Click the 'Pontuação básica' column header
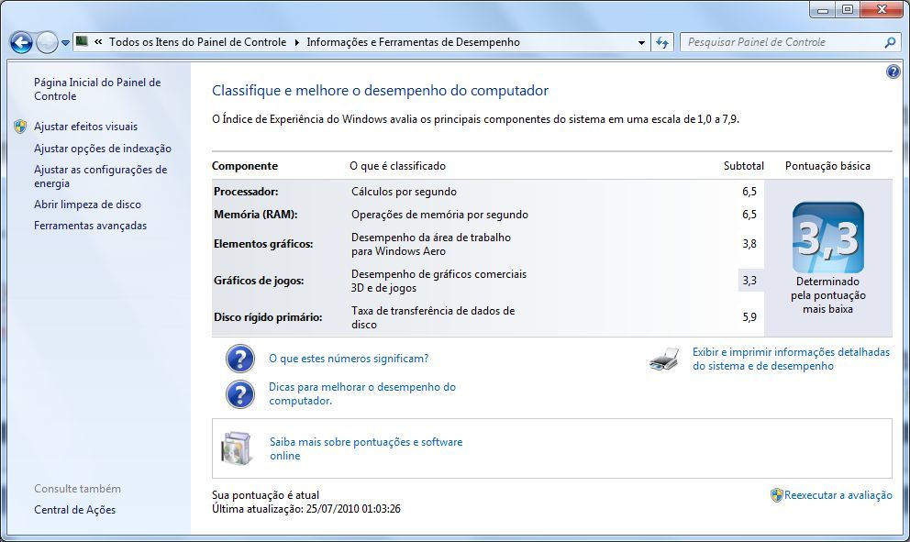This screenshot has height=542, width=910. (827, 166)
